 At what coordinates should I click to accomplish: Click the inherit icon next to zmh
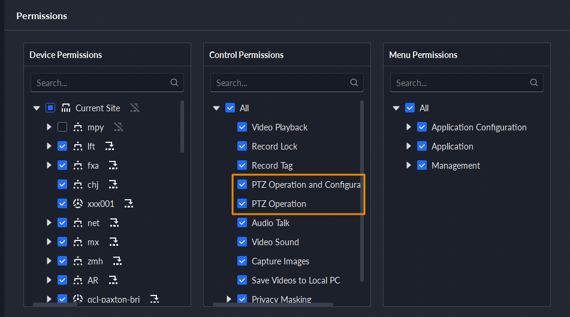pos(117,261)
